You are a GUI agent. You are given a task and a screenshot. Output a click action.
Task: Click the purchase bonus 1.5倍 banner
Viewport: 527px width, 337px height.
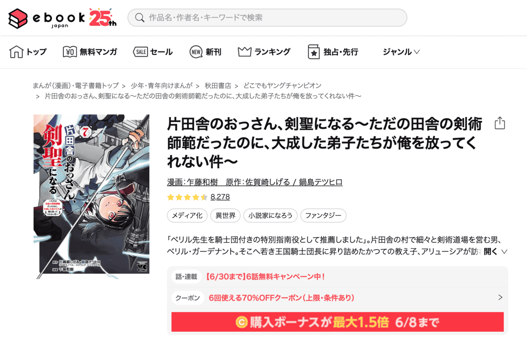click(x=337, y=322)
